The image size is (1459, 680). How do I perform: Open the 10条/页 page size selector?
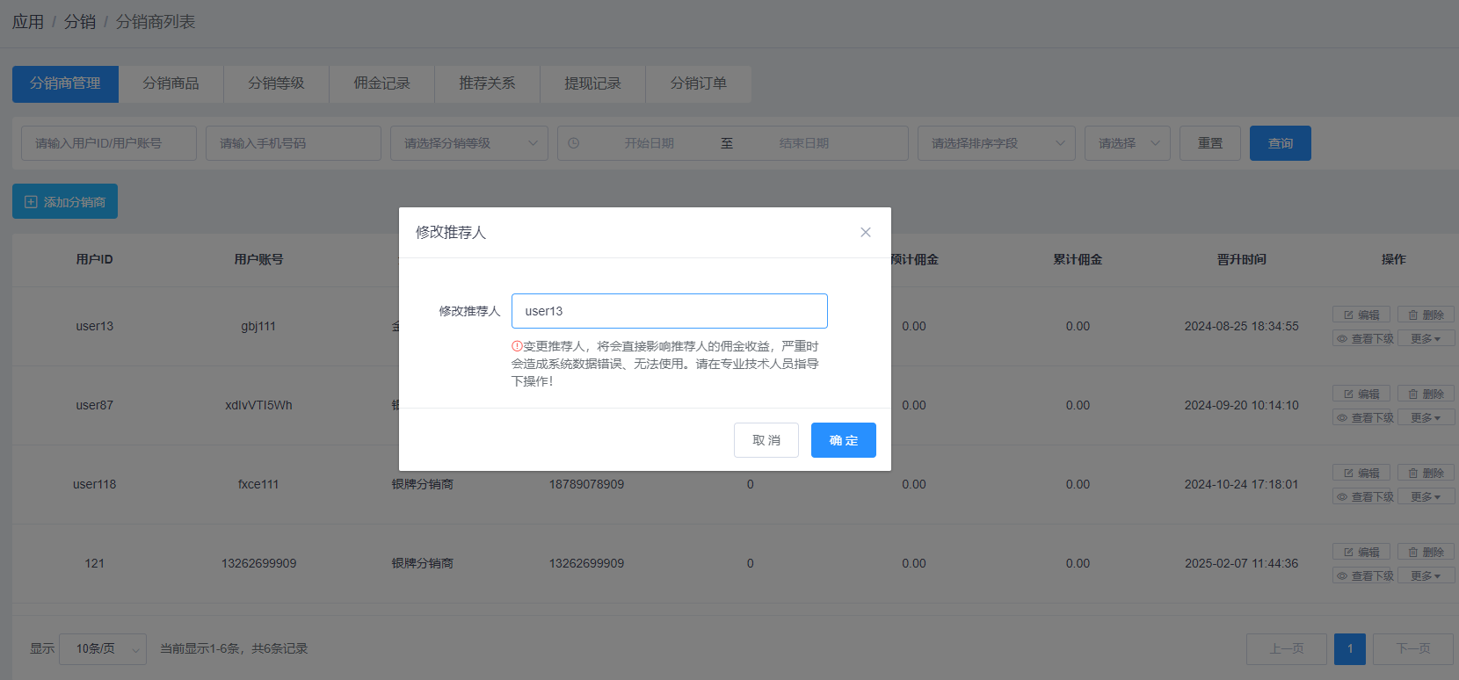point(102,649)
